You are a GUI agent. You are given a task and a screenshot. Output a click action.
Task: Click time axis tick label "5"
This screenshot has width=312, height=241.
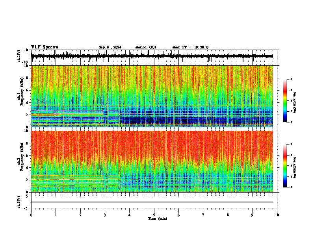154,215
